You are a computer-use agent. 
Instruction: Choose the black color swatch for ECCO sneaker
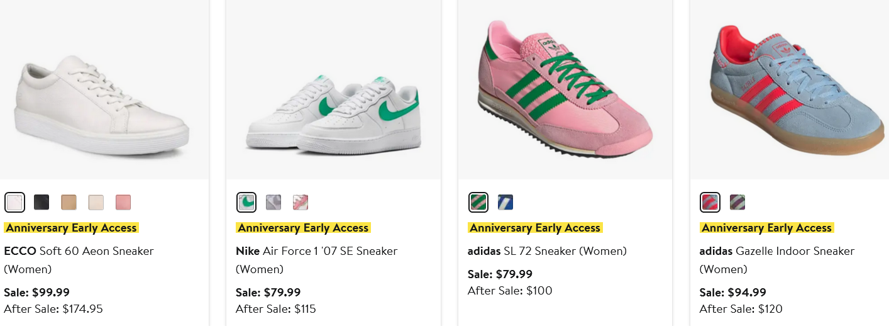pos(41,202)
